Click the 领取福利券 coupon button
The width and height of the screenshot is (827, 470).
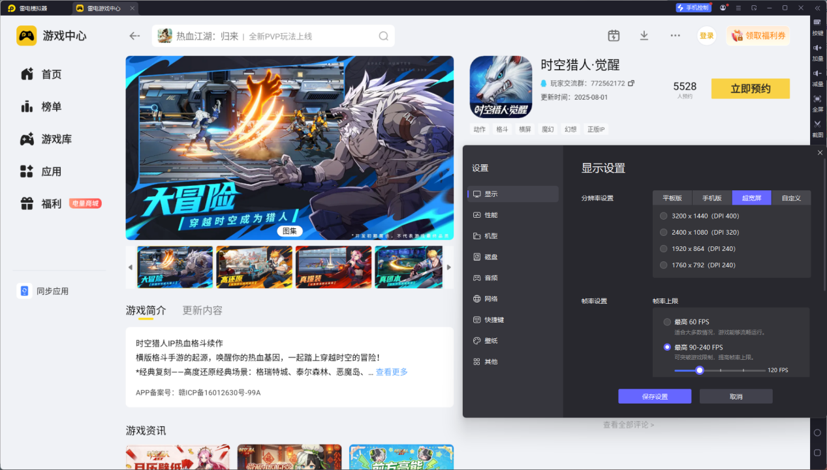click(758, 36)
